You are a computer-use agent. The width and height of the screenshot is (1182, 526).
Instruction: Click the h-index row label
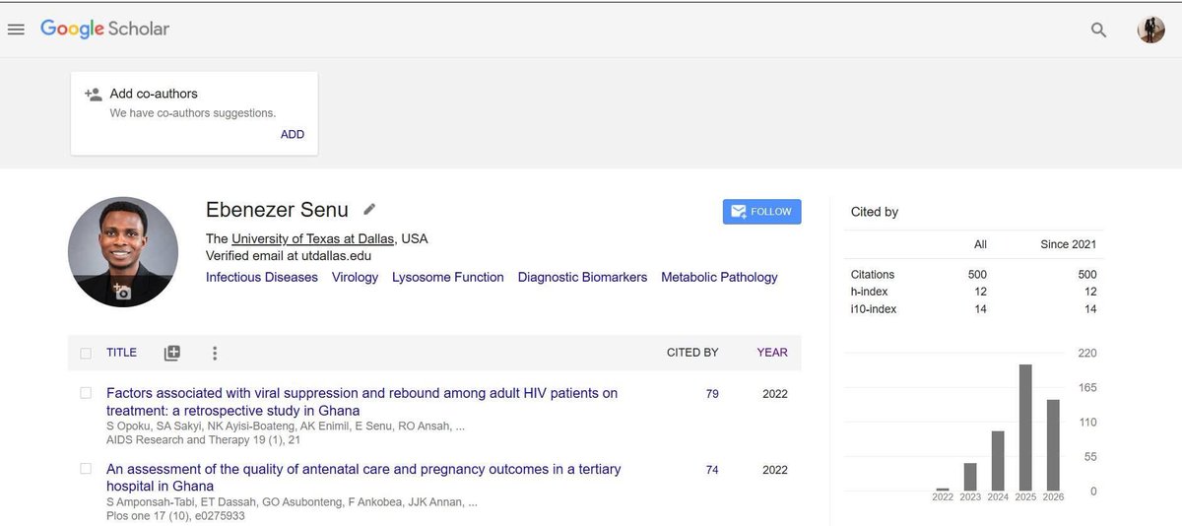click(868, 292)
